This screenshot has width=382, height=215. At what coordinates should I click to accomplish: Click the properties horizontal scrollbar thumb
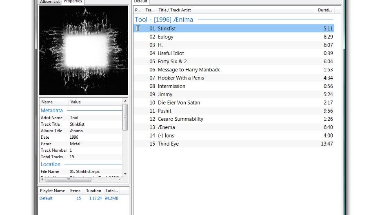coord(69,180)
